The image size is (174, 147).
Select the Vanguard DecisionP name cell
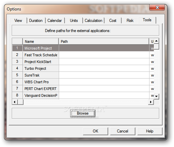(41, 95)
